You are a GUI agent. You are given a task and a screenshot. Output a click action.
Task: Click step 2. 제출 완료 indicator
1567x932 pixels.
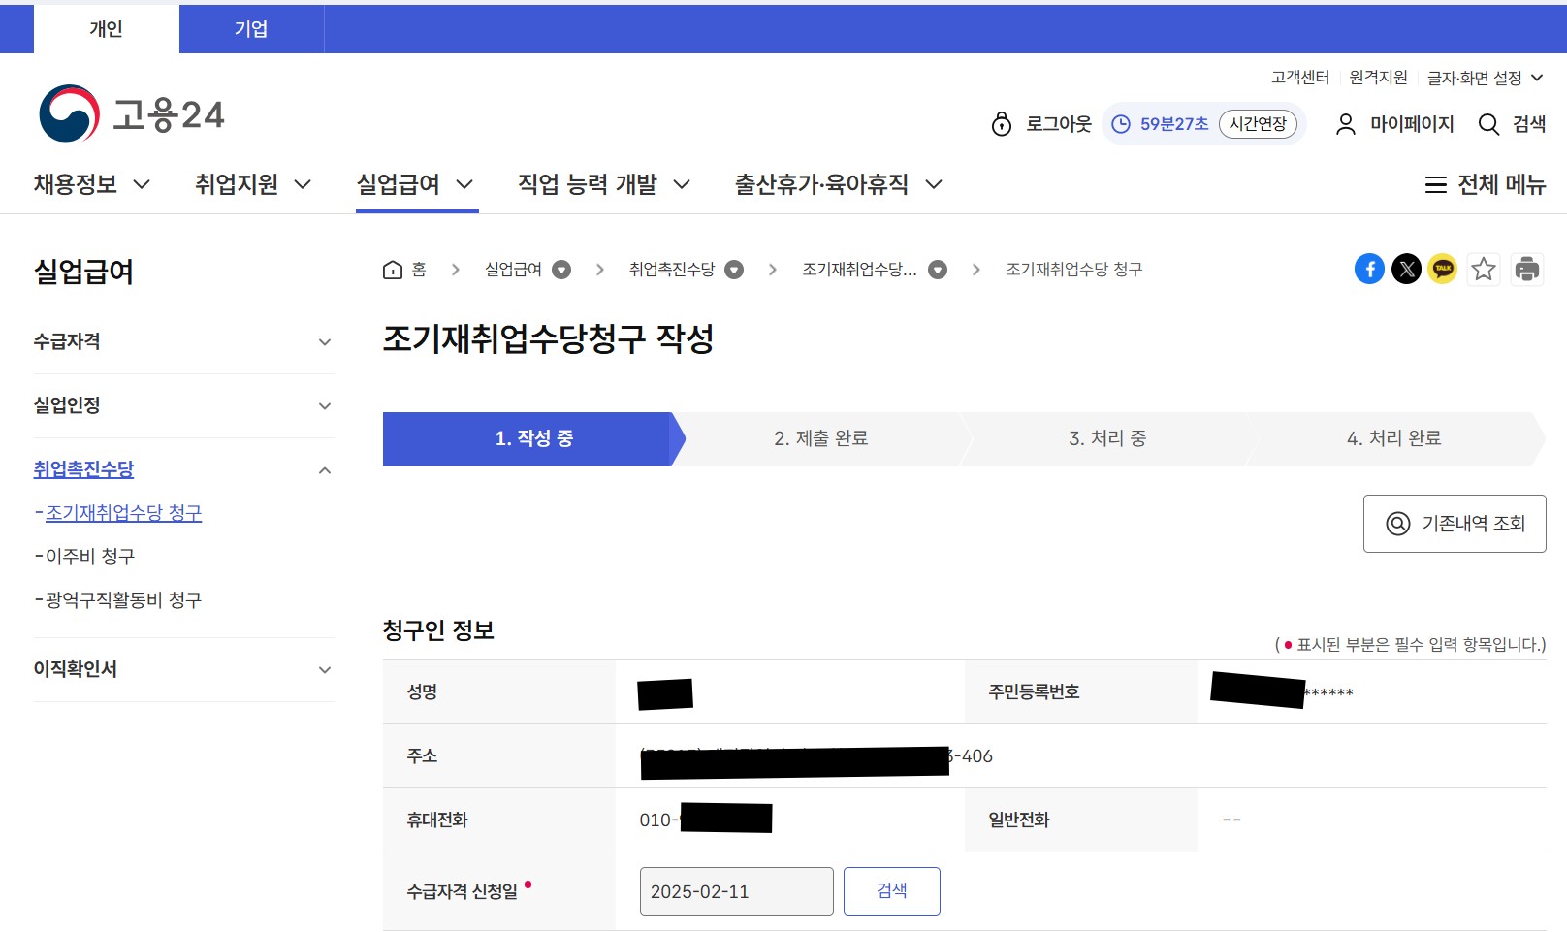(x=820, y=438)
